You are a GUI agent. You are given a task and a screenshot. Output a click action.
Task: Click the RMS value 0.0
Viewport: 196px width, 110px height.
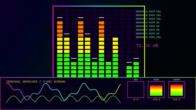pyautogui.click(x=136, y=100)
